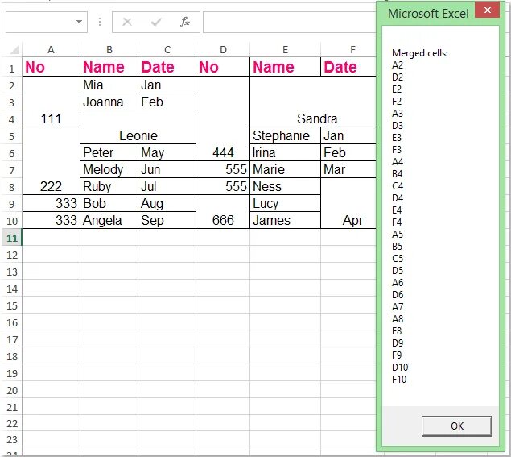Click the merged cell containing 444
Screen dimensions: 511x457
223,118
